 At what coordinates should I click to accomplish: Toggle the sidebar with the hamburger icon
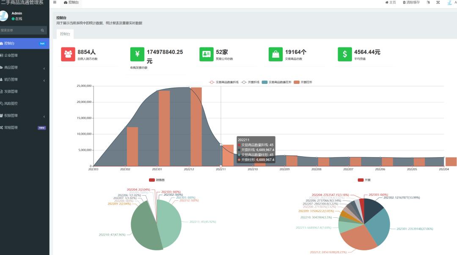tap(55, 3)
